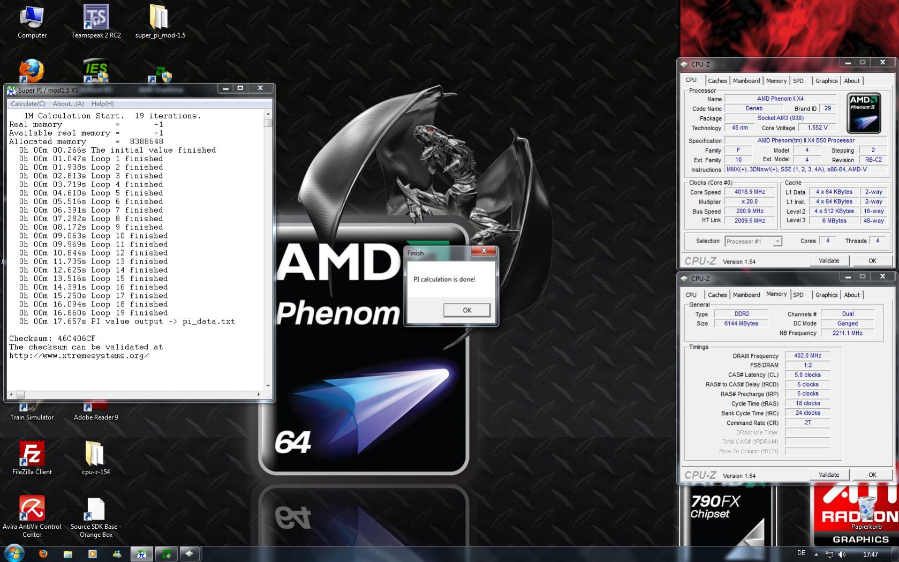
Task: Click the http://www.xtremesystems.org/ text
Action: tap(79, 356)
